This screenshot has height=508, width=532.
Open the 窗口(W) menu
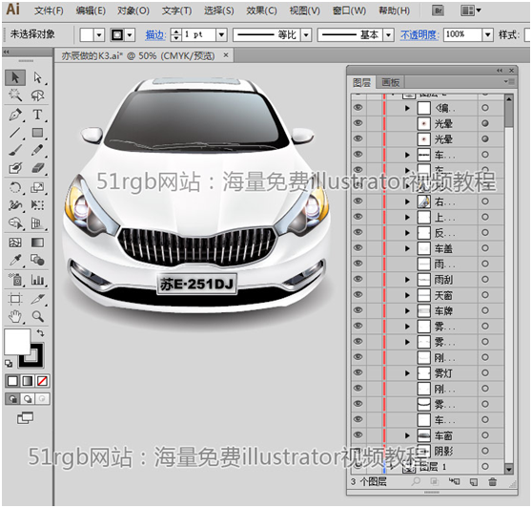349,11
